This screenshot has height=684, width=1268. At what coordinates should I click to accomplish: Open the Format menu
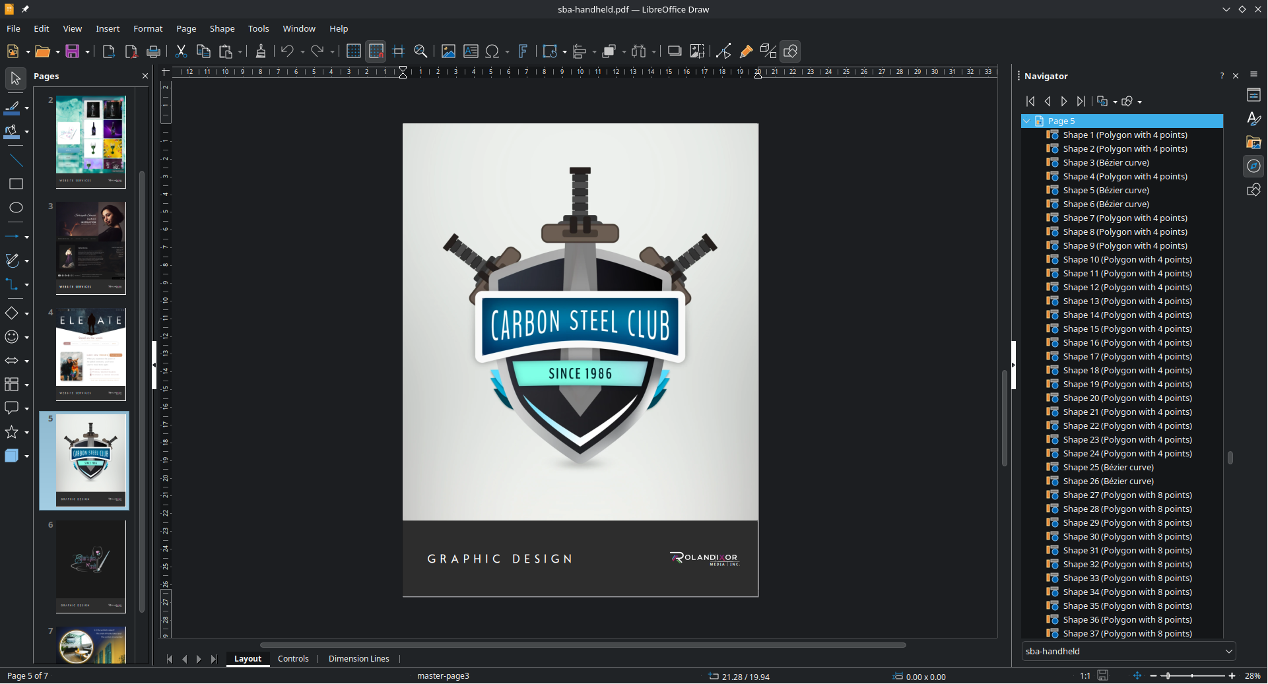pos(147,28)
